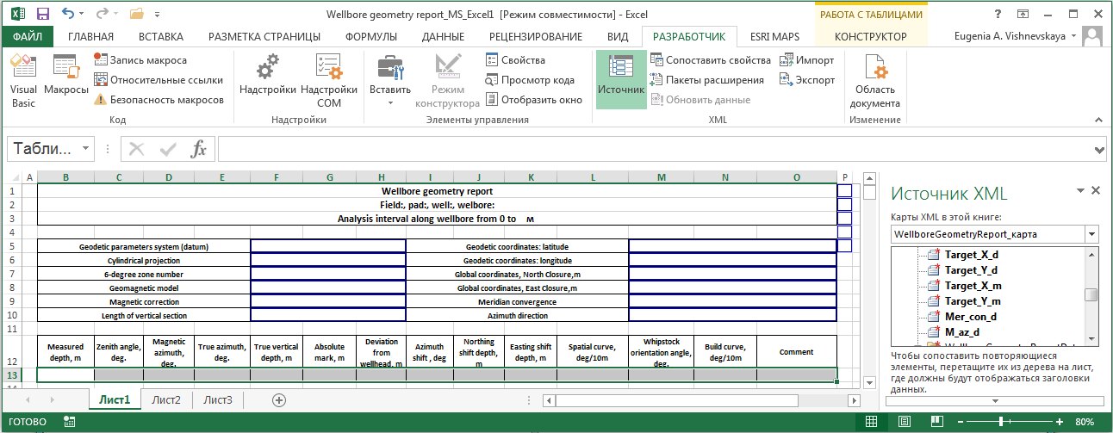Click the 80% zoom level
This screenshot has height=433, width=1113.
click(x=1085, y=422)
